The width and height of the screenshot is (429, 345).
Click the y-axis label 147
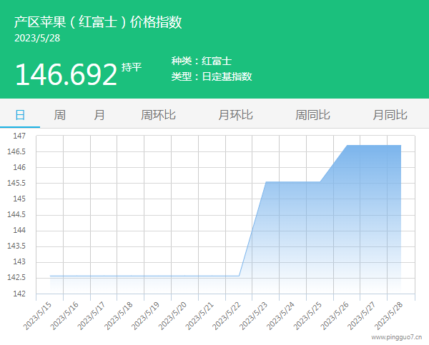click(x=19, y=136)
